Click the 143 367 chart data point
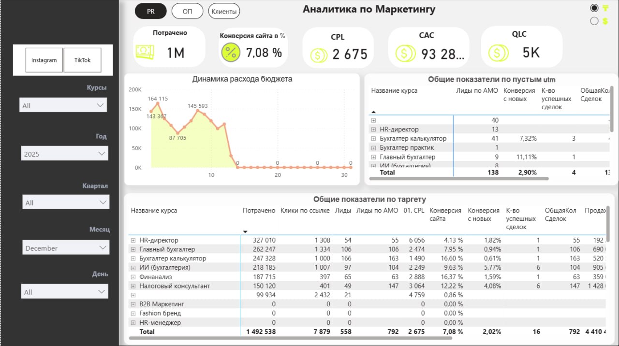 click(151, 112)
